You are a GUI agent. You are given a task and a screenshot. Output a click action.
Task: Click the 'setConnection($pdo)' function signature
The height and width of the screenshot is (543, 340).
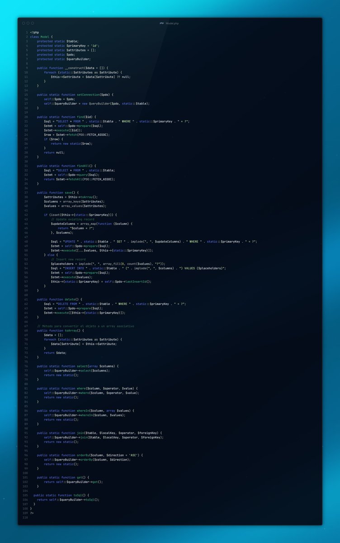pyautogui.click(x=75, y=95)
